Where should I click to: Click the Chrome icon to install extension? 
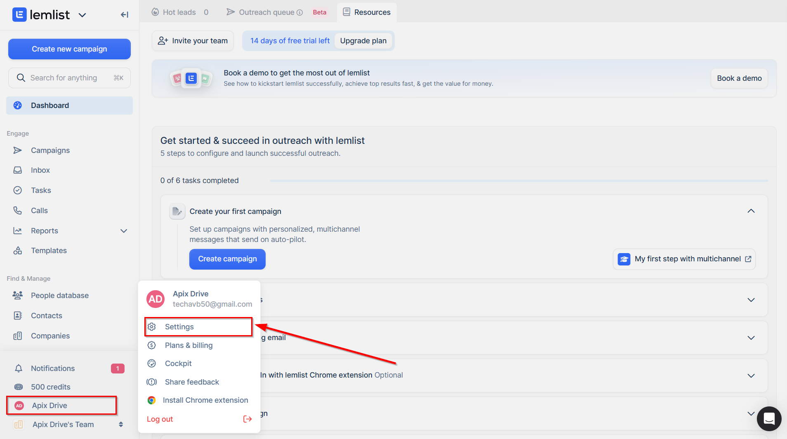152,400
